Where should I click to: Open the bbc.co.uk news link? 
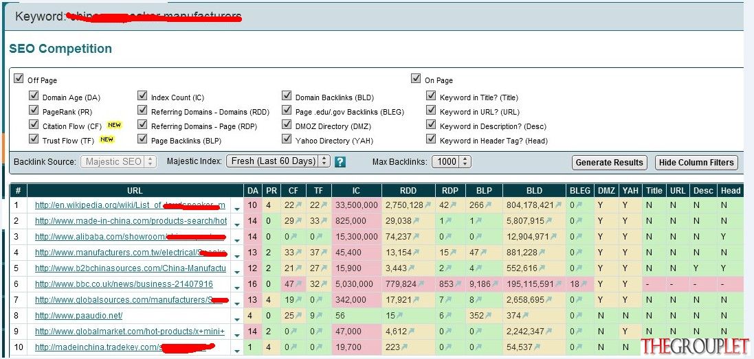pyautogui.click(x=124, y=284)
